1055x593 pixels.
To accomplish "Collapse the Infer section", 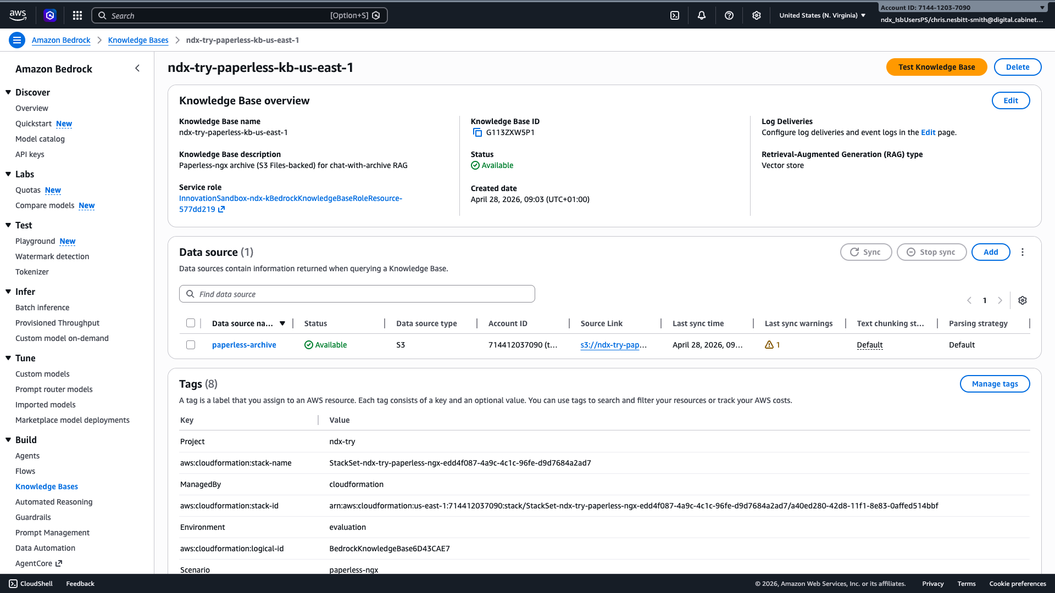I will [8, 292].
